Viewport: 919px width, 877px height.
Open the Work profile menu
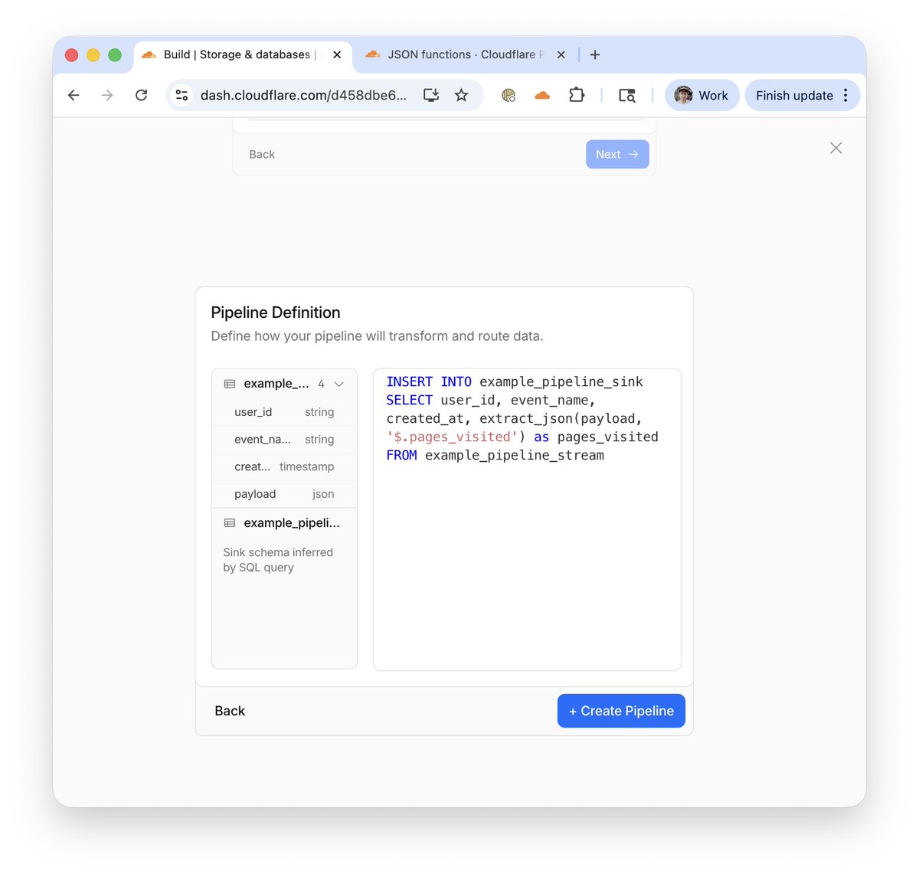[701, 95]
